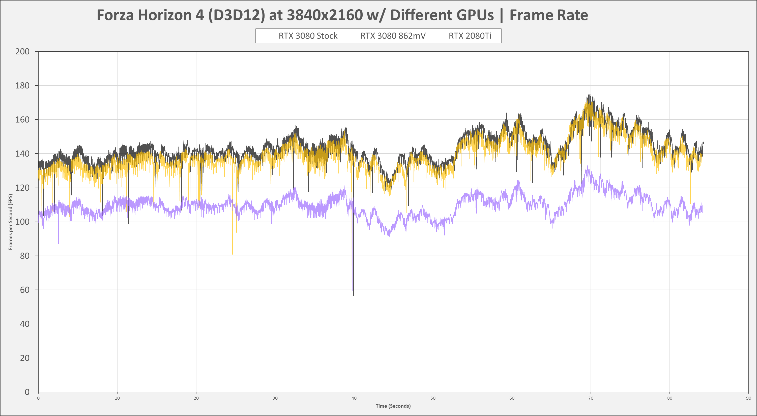Click the 70 label on time axis
Screen dimensions: 757x416
click(x=591, y=398)
